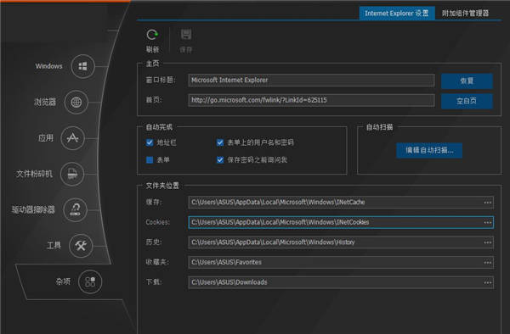Screen dimensions: 510x334
Task: Click the 应用 sidebar label
Action: (x=46, y=138)
